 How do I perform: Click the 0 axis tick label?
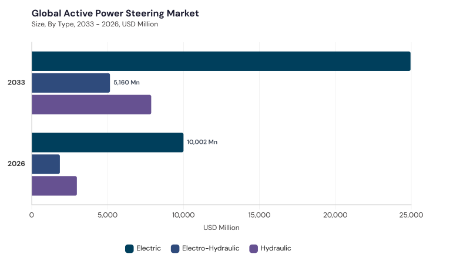32,215
